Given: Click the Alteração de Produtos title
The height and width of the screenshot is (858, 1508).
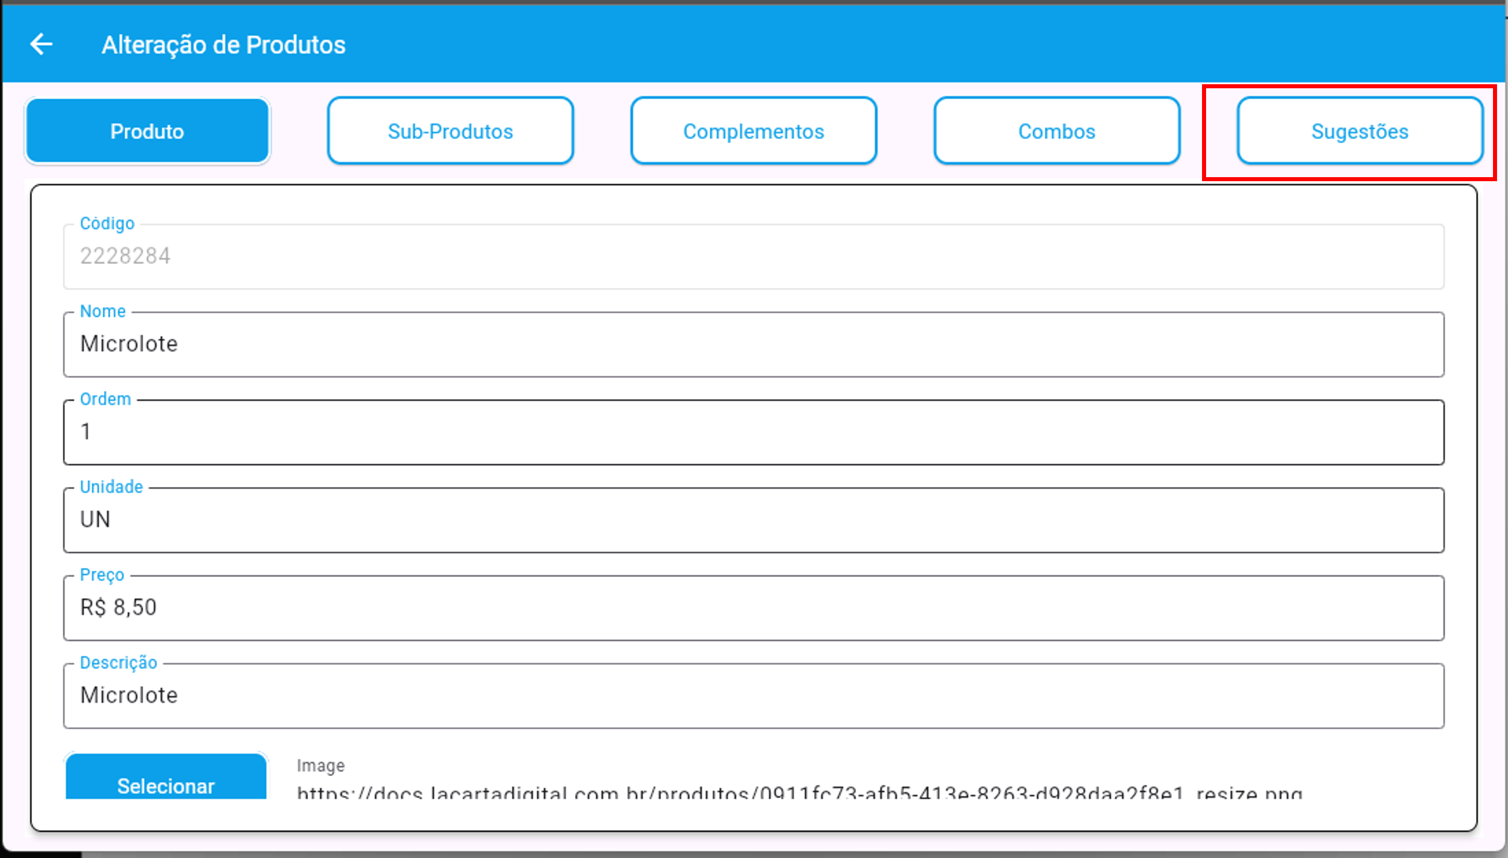Looking at the screenshot, I should (x=223, y=45).
